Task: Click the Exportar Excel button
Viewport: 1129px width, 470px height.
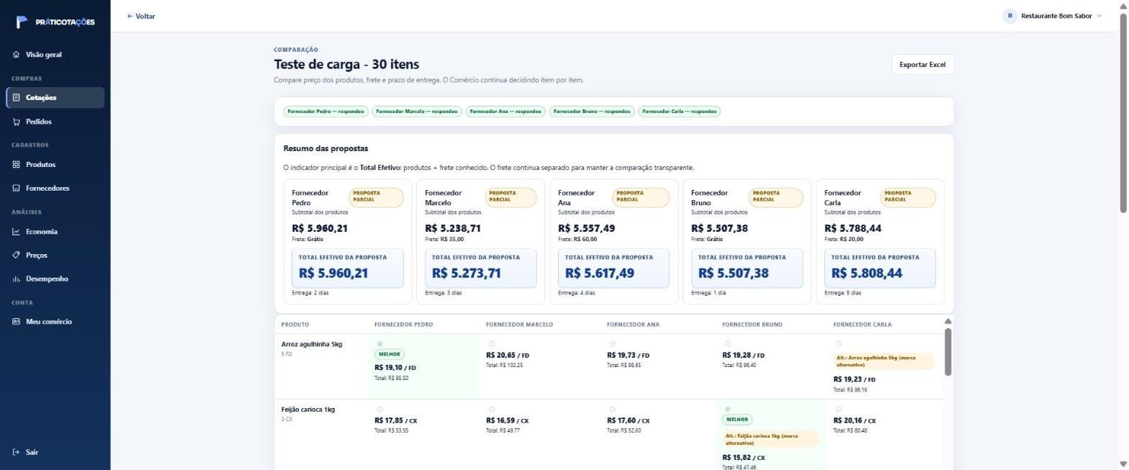Action: pyautogui.click(x=922, y=65)
